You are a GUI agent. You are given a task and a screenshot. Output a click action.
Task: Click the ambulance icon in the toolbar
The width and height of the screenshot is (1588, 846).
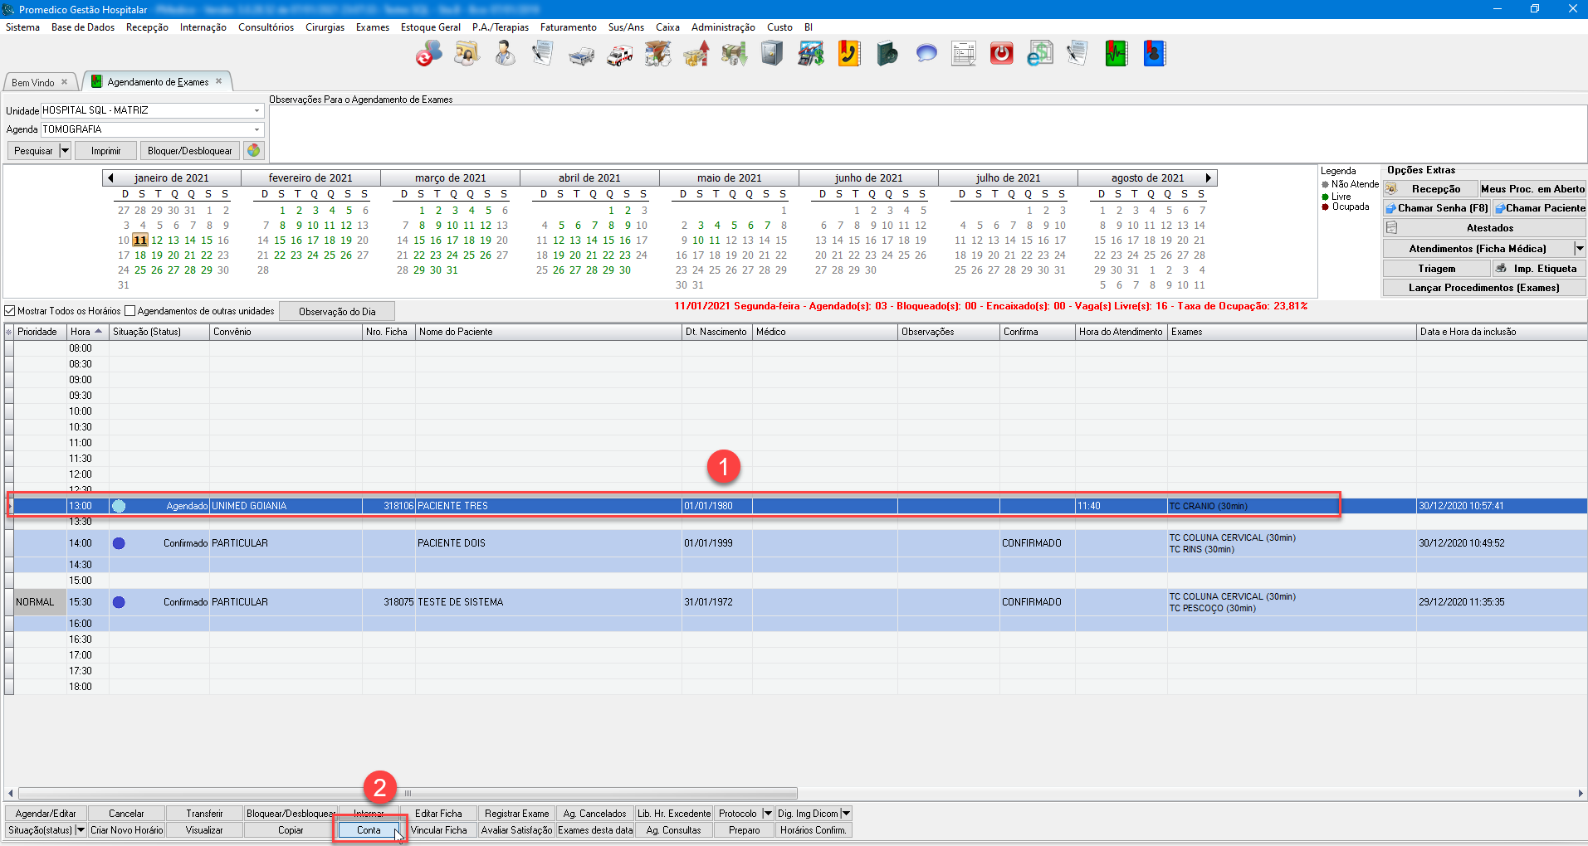(x=619, y=55)
